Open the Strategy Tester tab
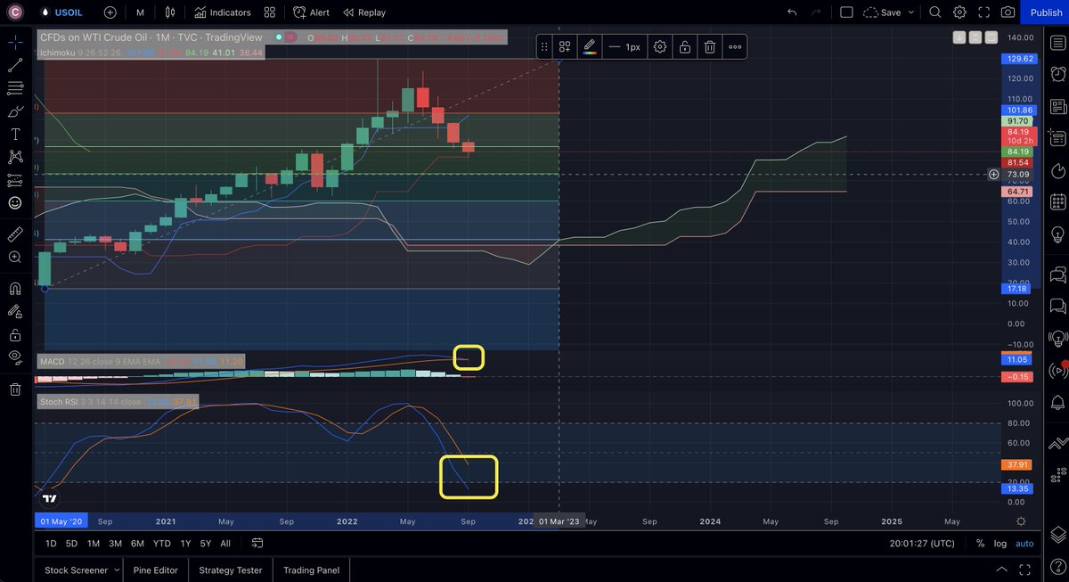The height and width of the screenshot is (582, 1069). 231,570
